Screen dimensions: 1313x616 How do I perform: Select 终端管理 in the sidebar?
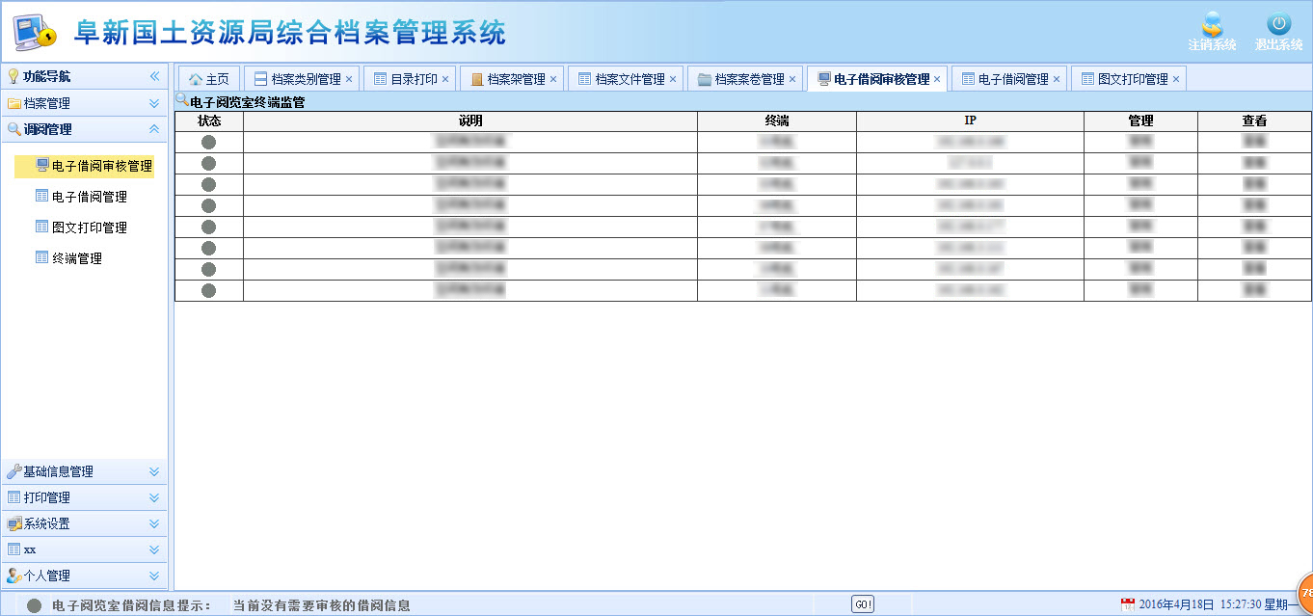tap(76, 258)
